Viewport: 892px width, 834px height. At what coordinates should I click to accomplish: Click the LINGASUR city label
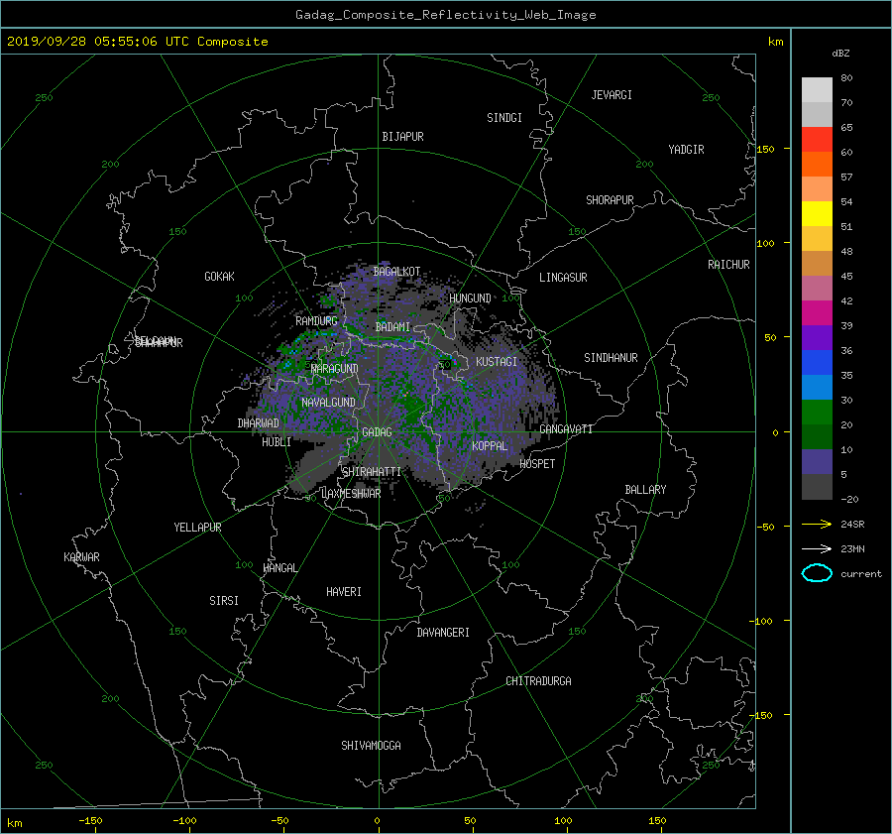coord(563,278)
